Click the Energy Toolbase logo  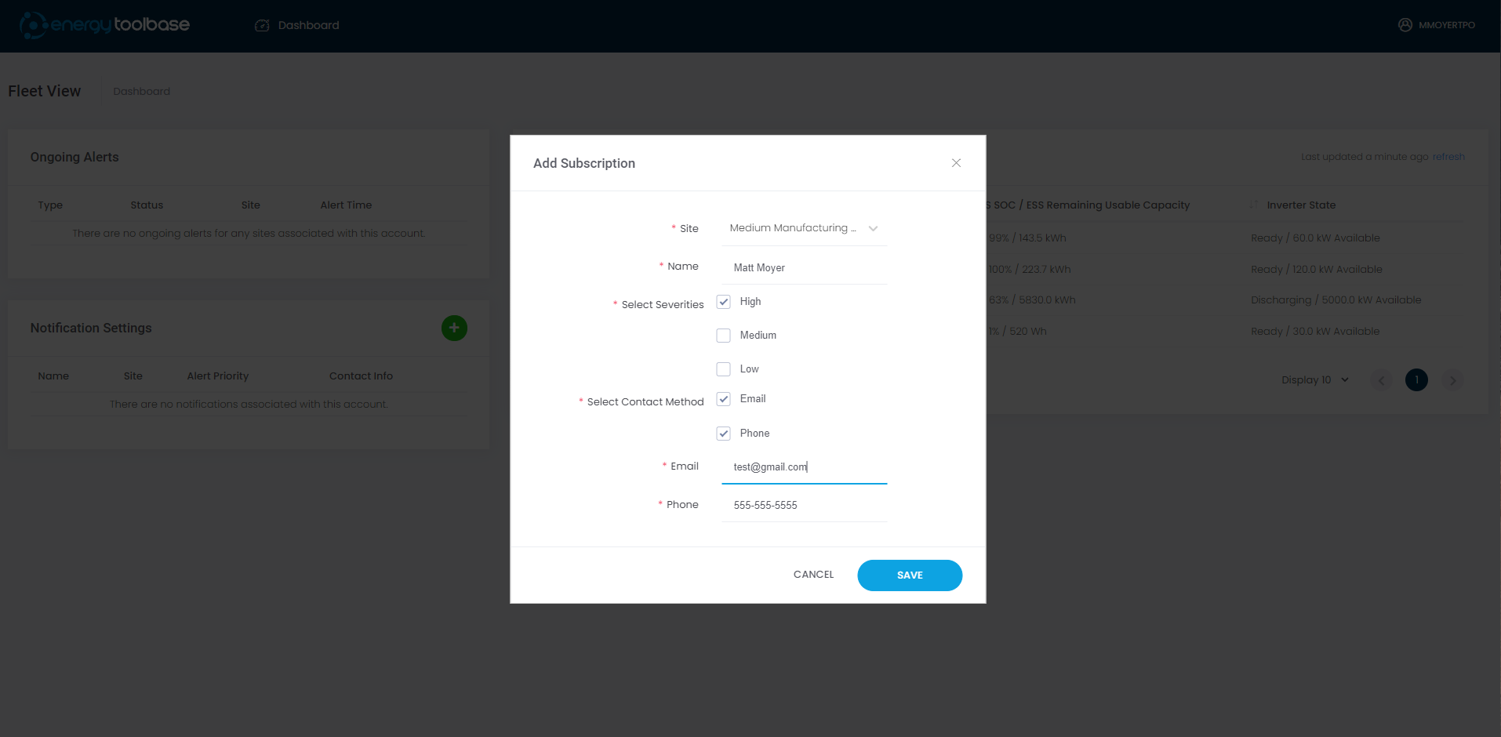tap(104, 25)
